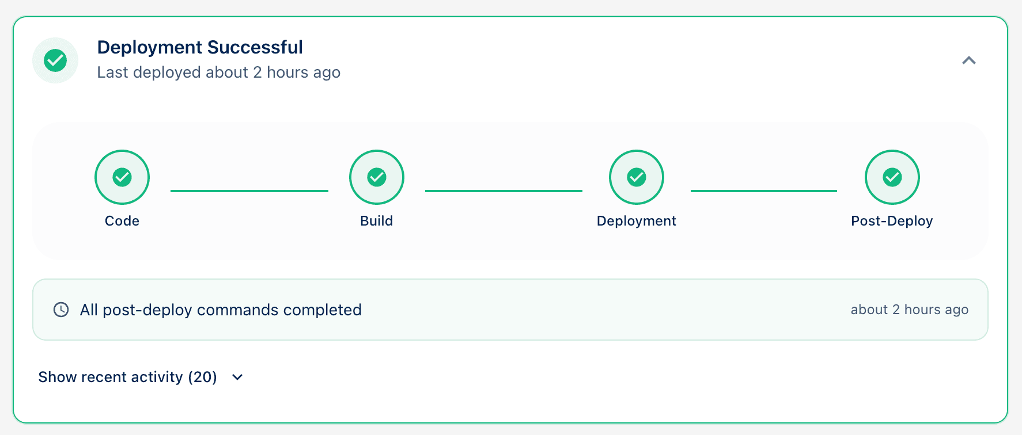Image resolution: width=1022 pixels, height=435 pixels.
Task: Click the about 2 hours ago timestamp
Action: tap(909, 309)
